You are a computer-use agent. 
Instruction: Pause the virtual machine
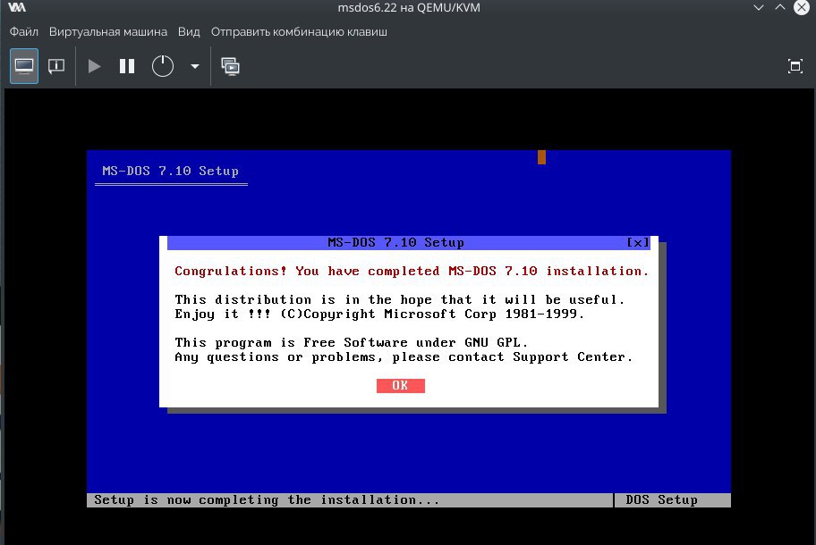127,66
